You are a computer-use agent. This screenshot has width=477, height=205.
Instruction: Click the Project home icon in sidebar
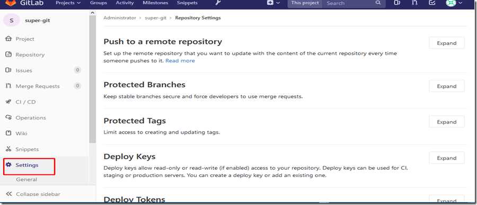(x=8, y=39)
